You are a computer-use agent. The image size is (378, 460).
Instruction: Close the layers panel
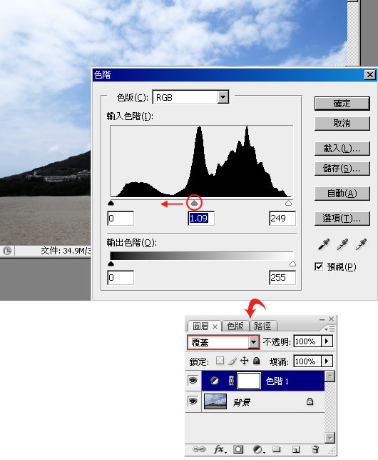click(x=331, y=319)
